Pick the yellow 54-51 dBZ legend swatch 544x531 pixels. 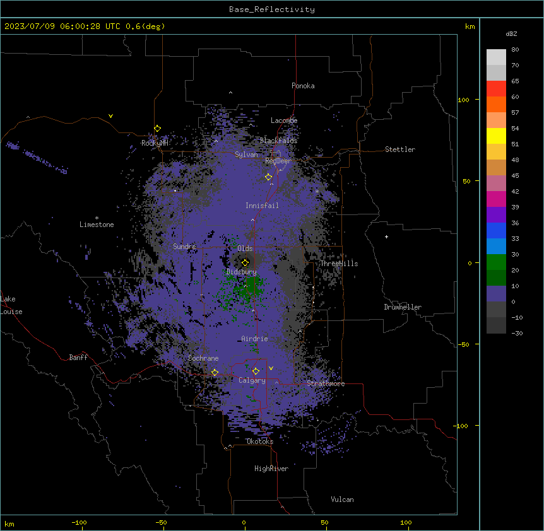pos(496,136)
